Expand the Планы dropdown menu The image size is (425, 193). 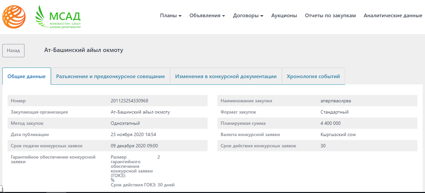pos(170,16)
